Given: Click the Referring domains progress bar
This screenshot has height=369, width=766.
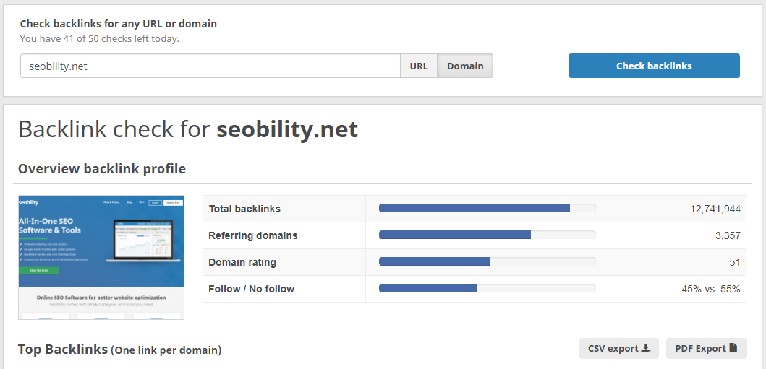Looking at the screenshot, I should [x=487, y=235].
